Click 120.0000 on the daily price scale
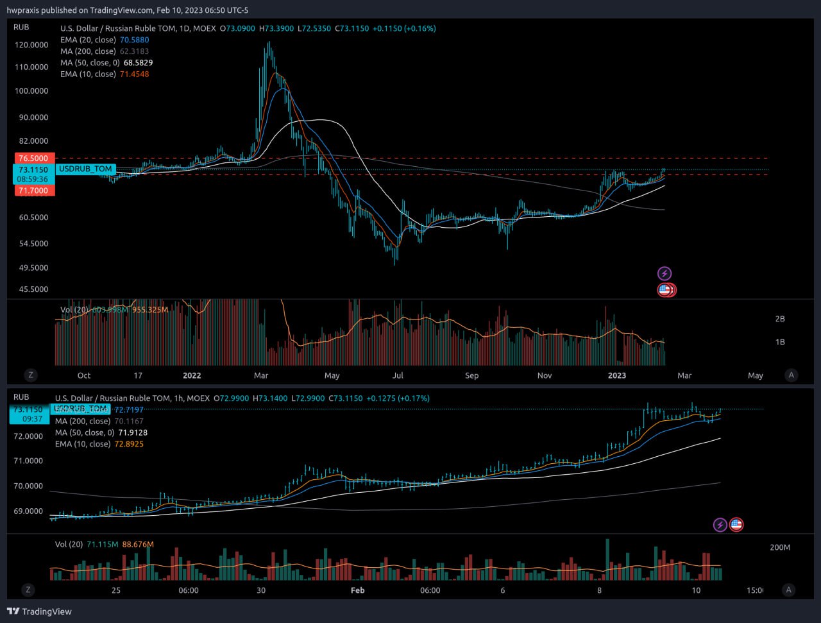This screenshot has width=821, height=623. tap(31, 45)
